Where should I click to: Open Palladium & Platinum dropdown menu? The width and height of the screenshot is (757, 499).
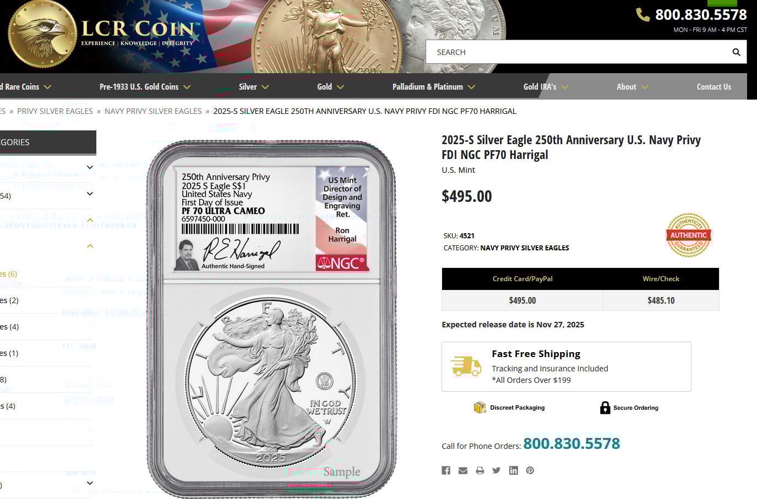pos(433,87)
